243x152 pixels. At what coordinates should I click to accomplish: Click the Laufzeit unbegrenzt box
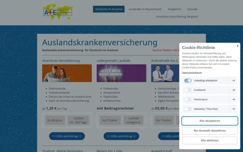tap(133, 120)
